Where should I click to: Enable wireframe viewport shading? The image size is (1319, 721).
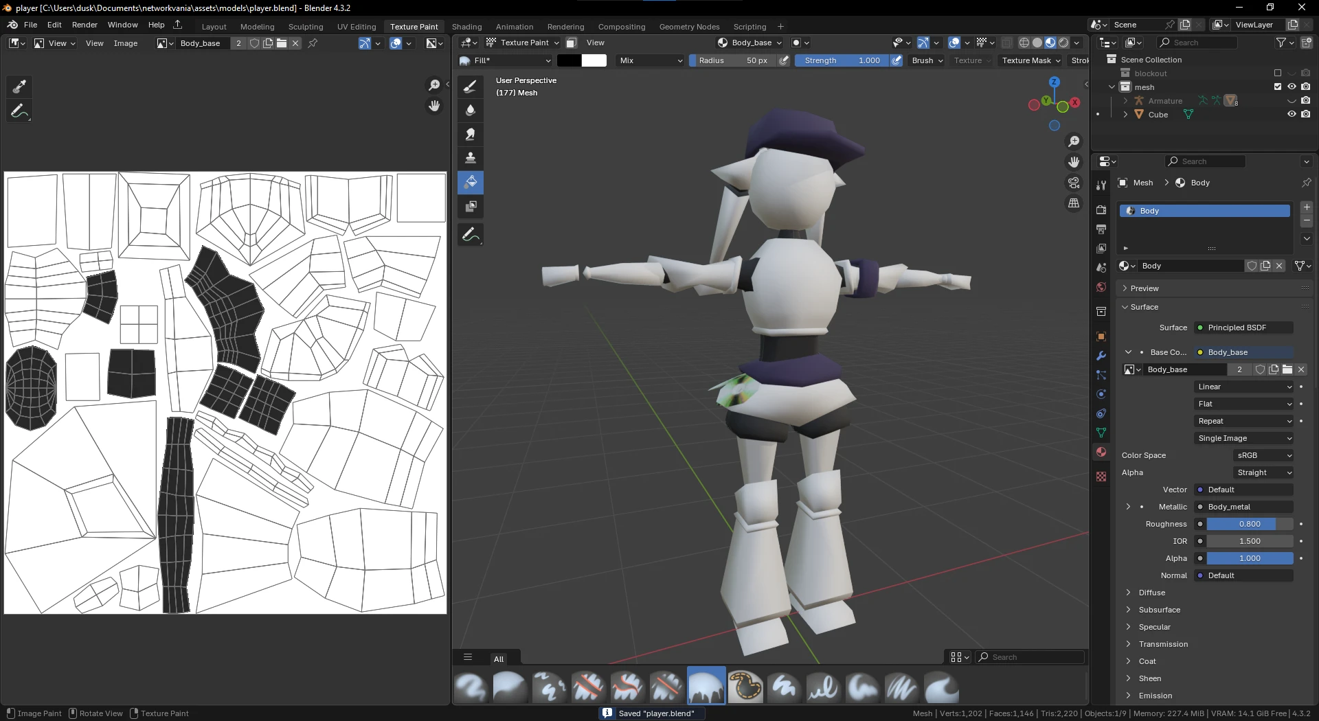tap(1024, 43)
